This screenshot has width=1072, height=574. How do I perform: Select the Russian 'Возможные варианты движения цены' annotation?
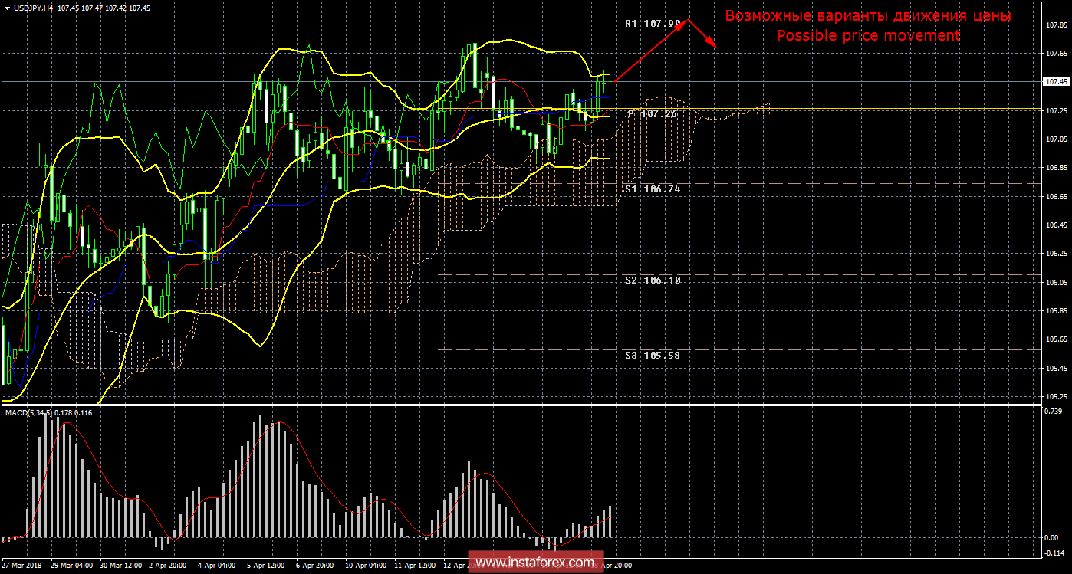(868, 16)
